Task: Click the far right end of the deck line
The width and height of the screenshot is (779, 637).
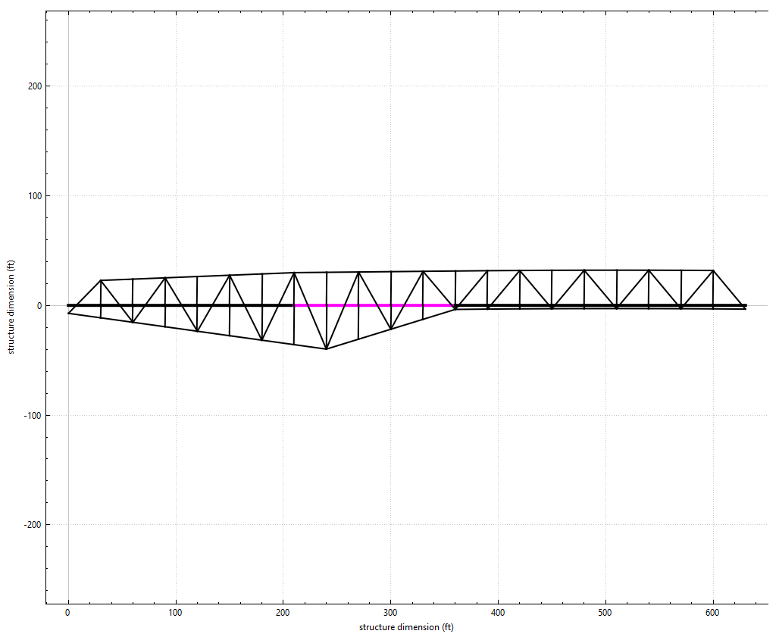Action: [745, 305]
